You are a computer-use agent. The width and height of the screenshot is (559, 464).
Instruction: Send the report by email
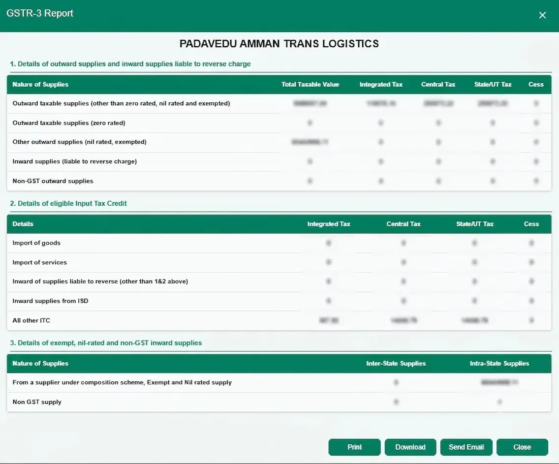click(466, 447)
